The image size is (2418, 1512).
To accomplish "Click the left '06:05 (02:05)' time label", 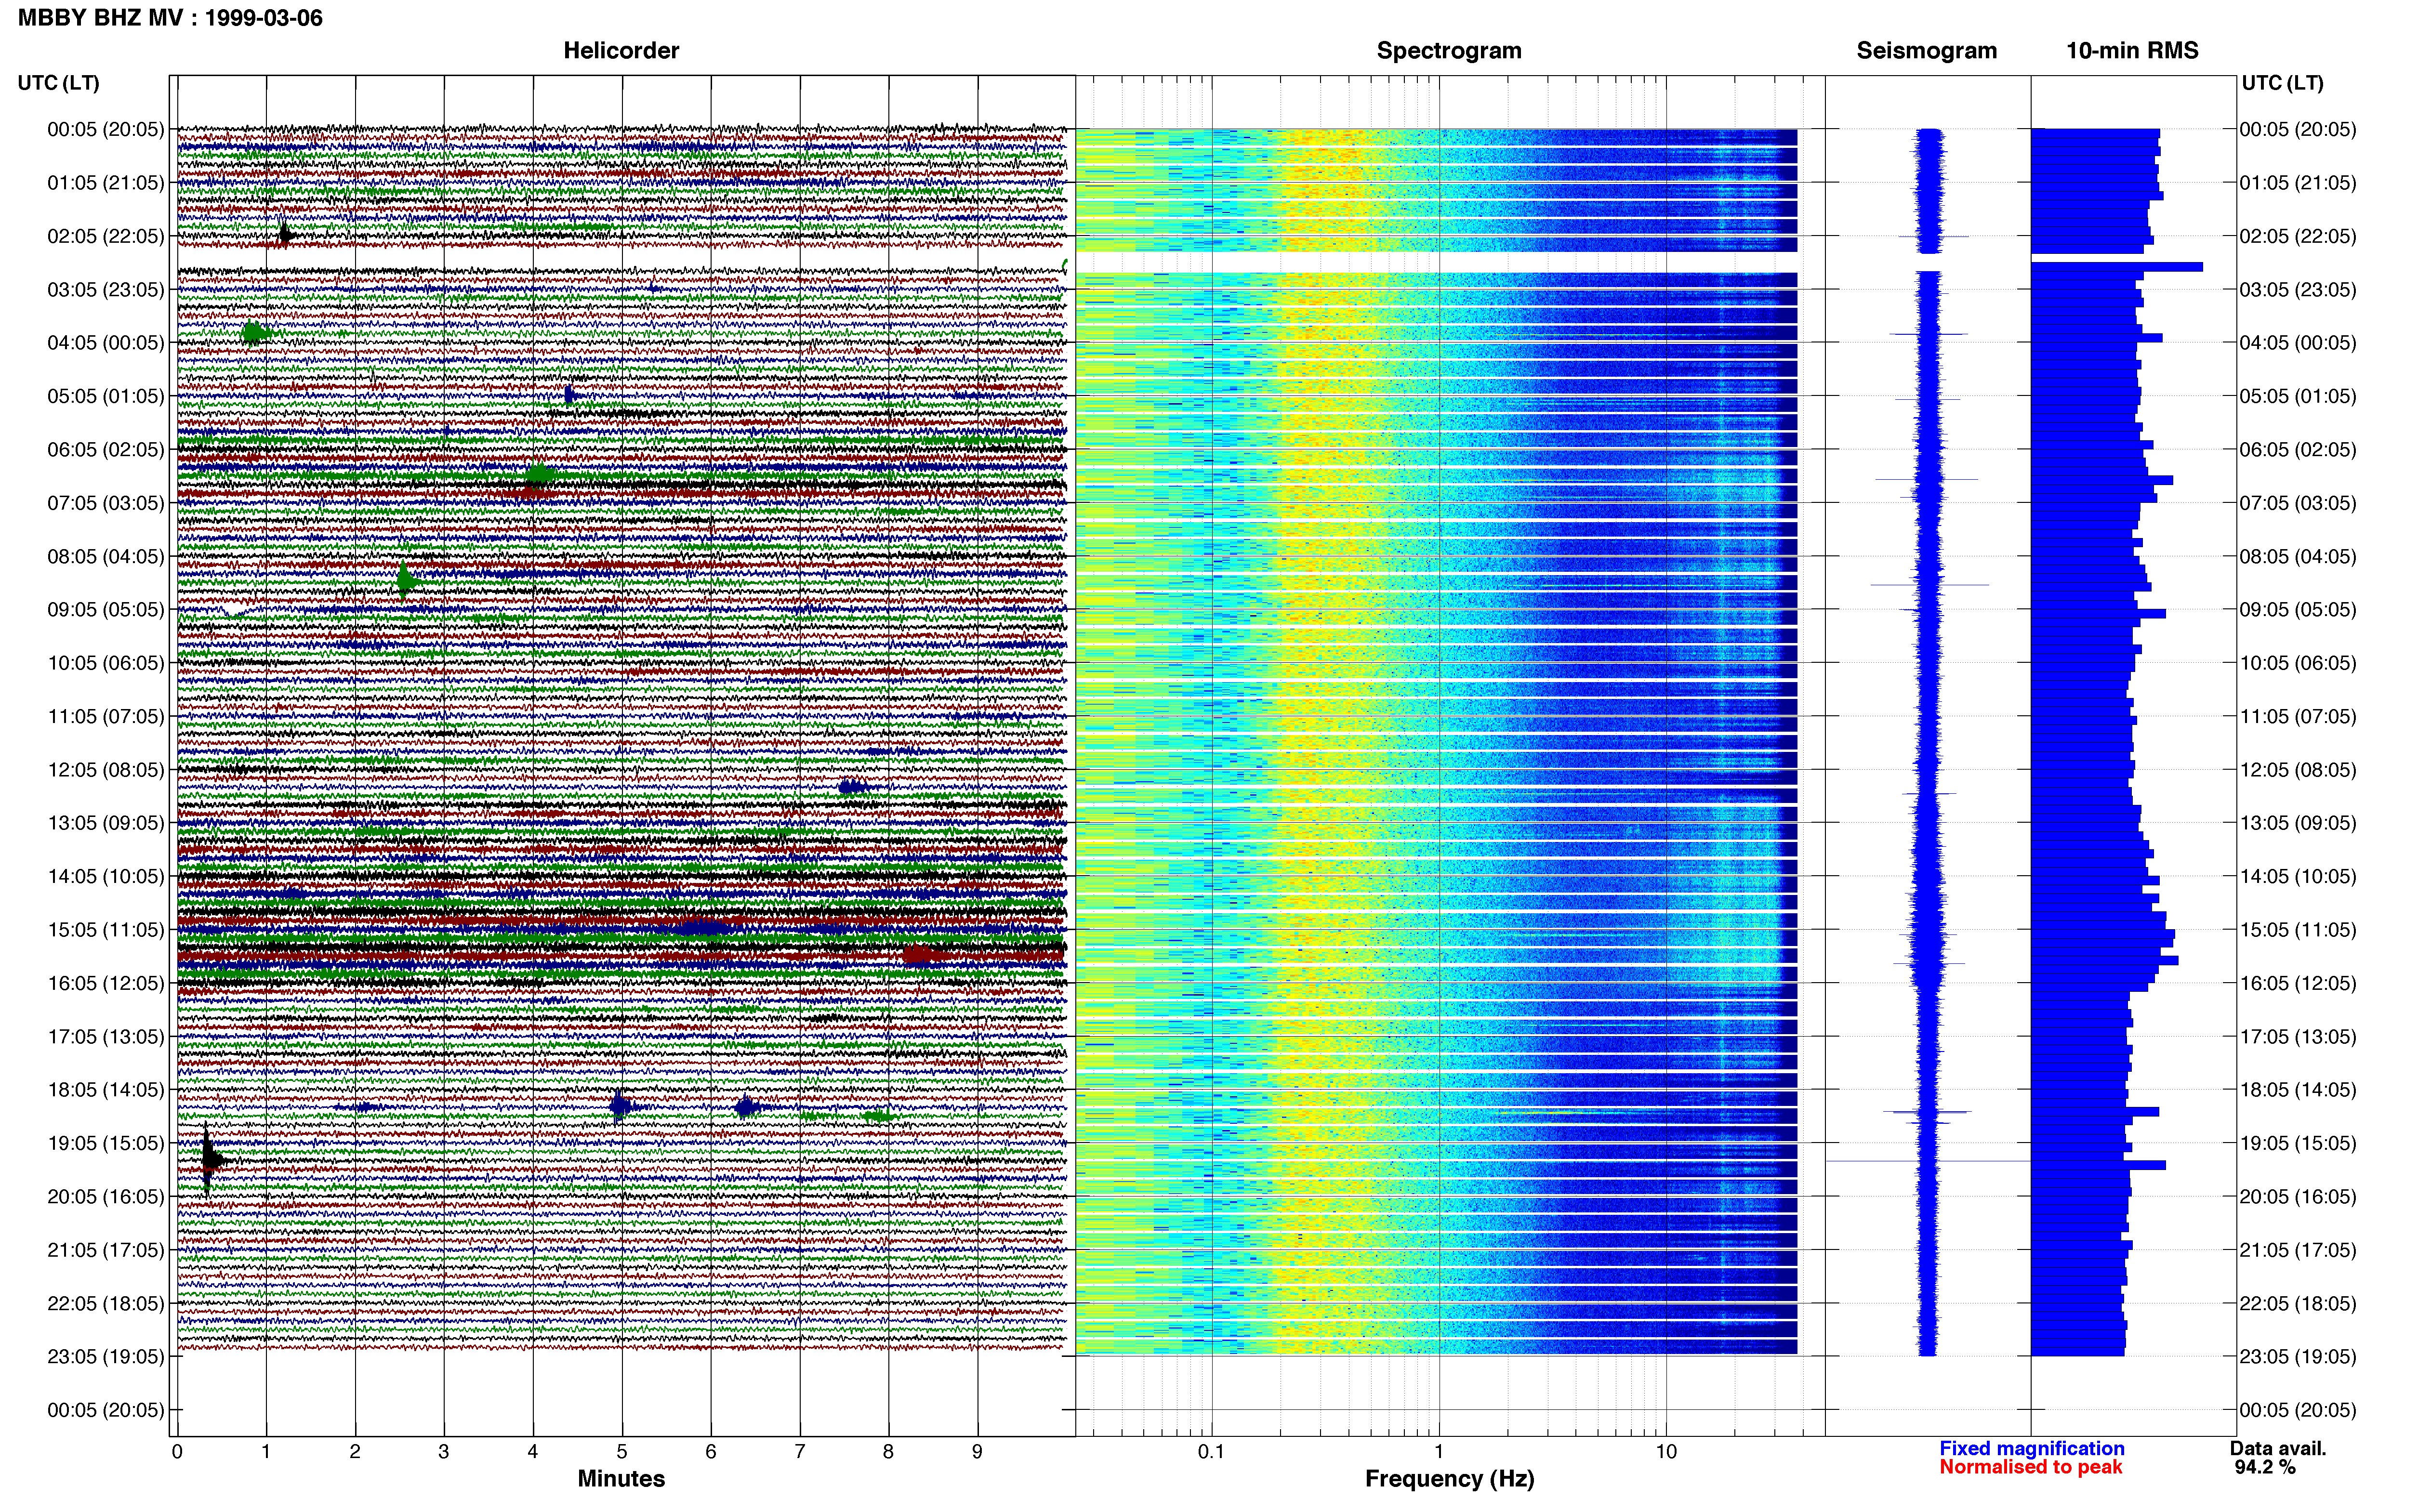I will point(105,450).
